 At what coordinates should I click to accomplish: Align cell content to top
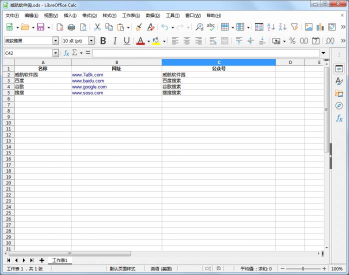[239, 40]
